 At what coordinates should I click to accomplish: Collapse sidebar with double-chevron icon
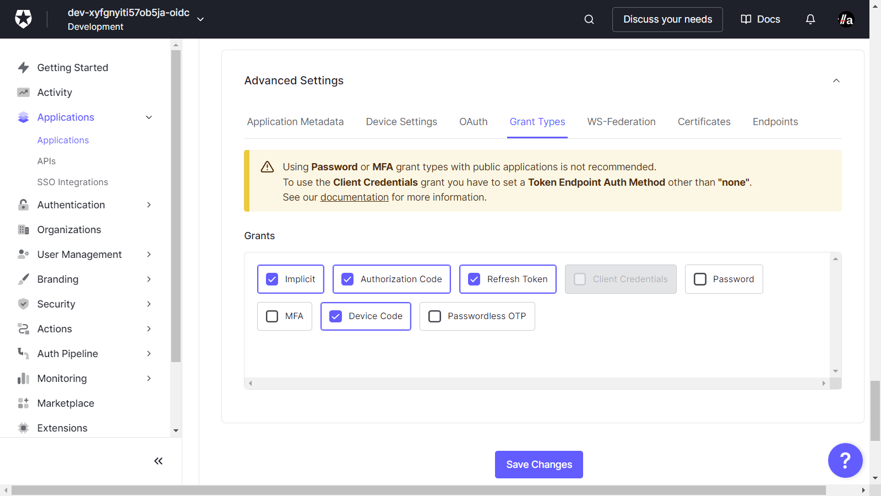(x=158, y=461)
